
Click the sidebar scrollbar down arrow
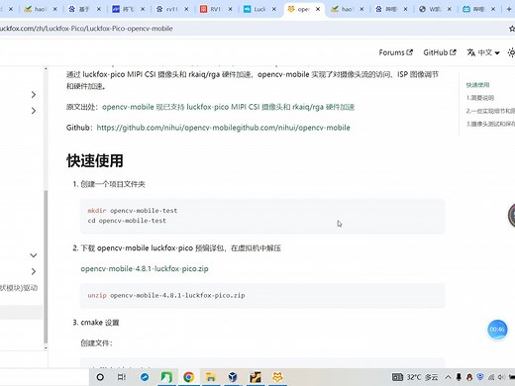(46, 347)
